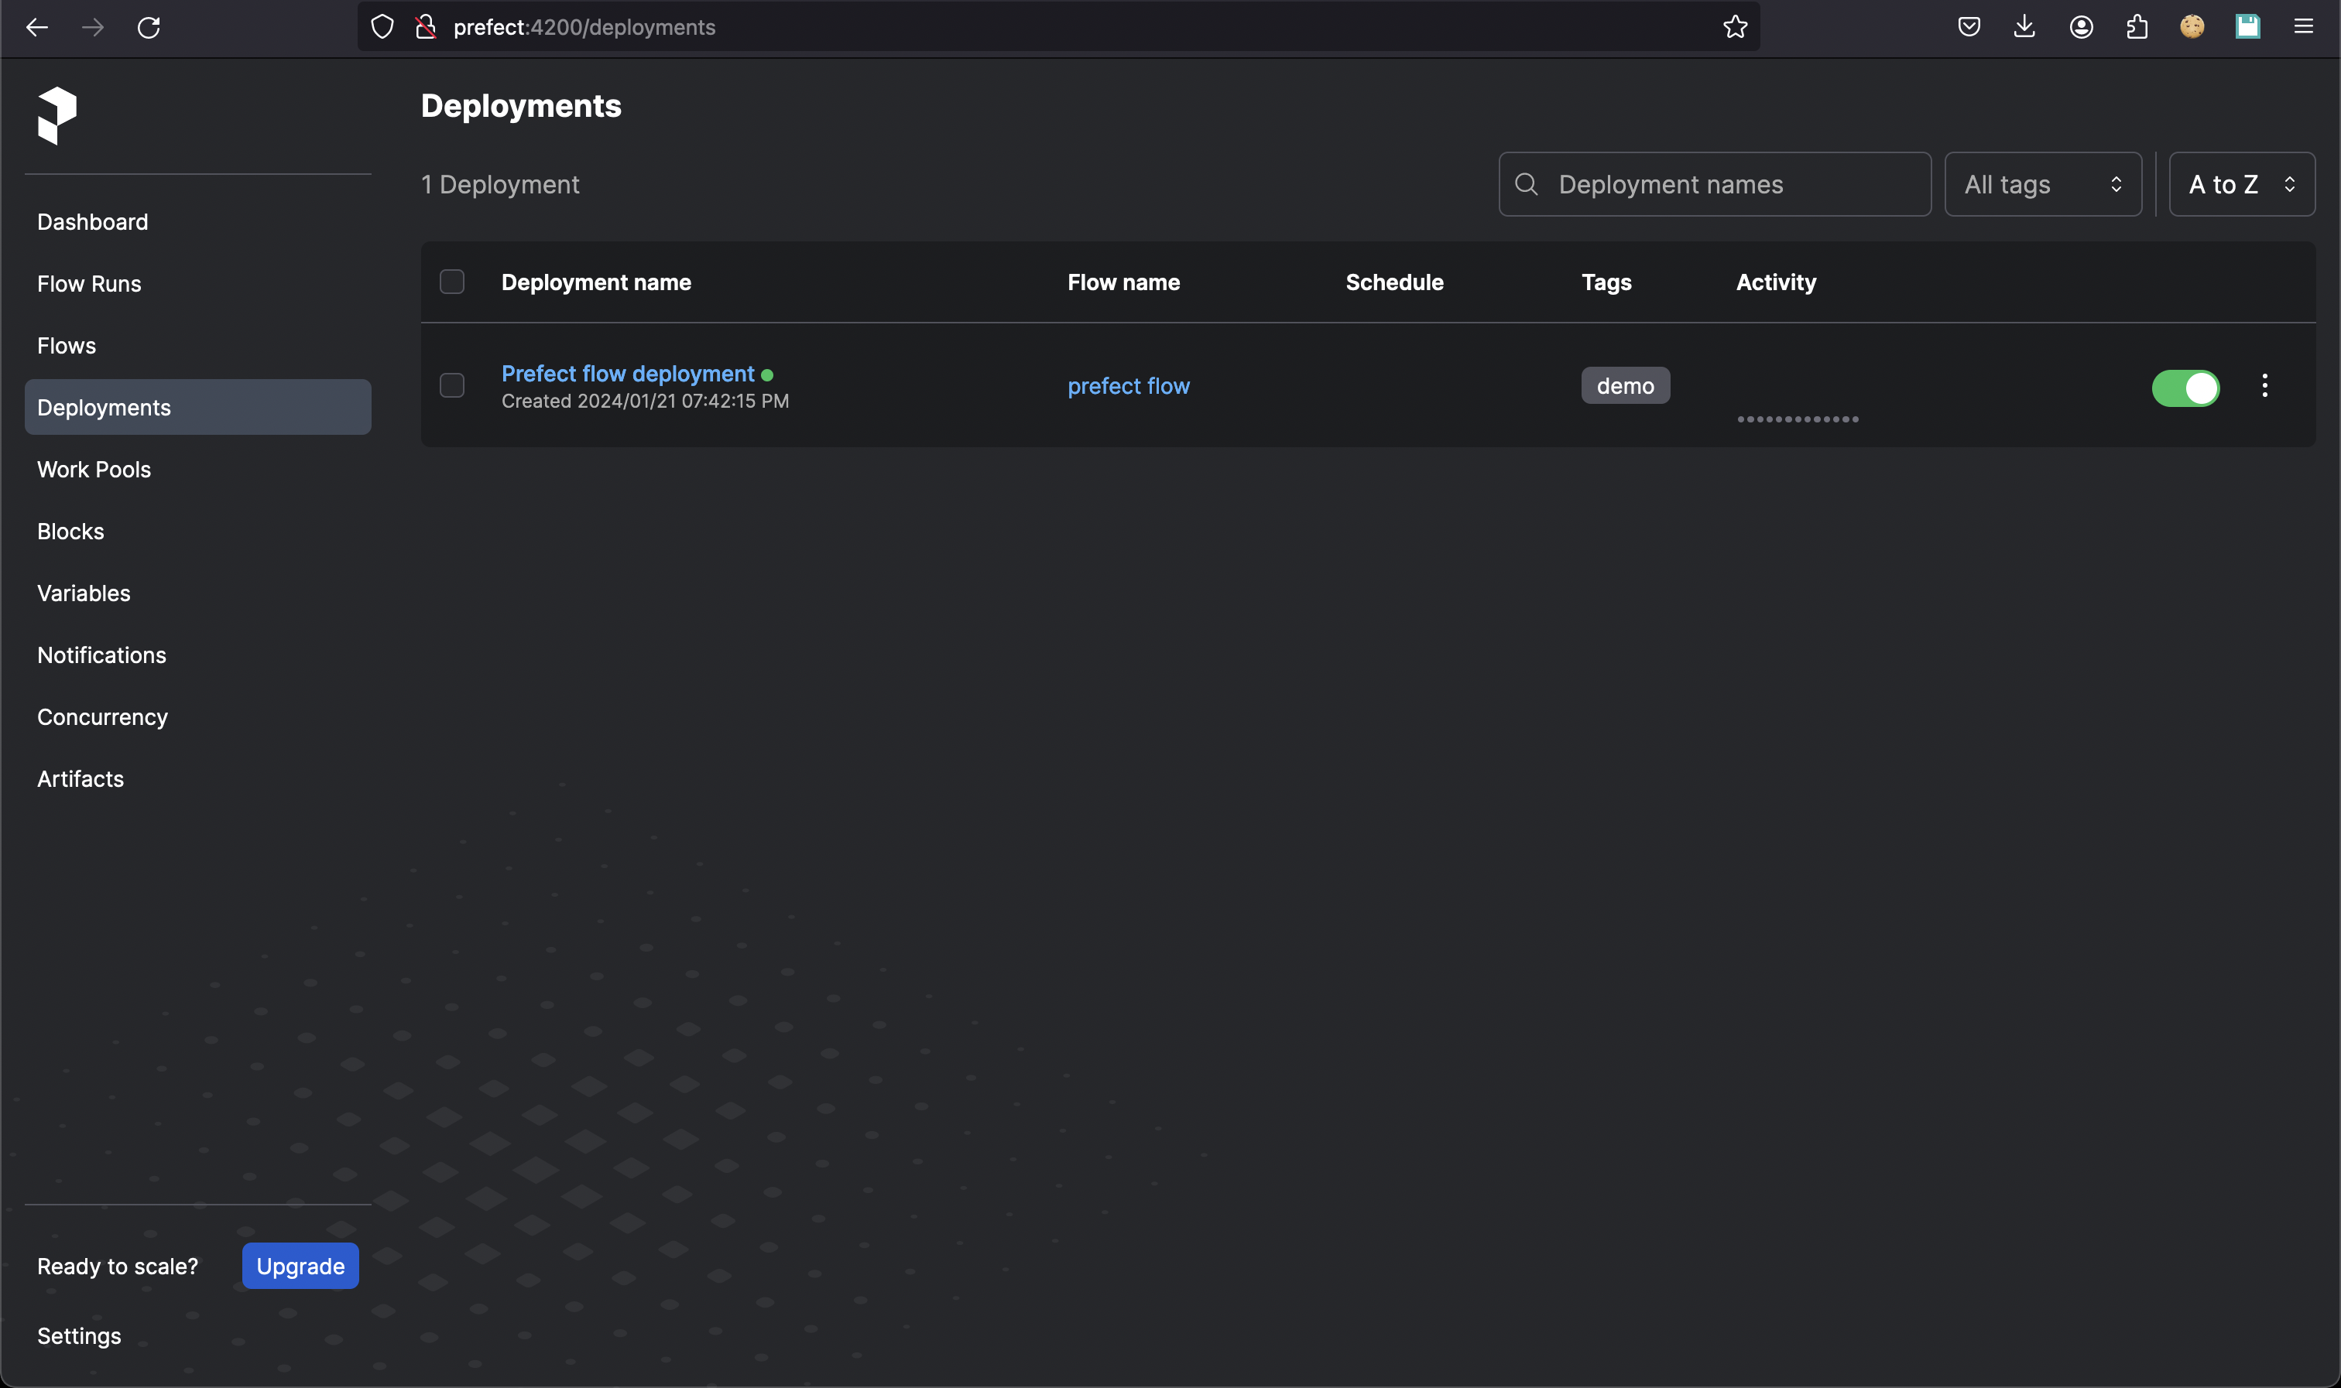Open the prefect flow link
Image resolution: width=2341 pixels, height=1388 pixels.
point(1129,385)
